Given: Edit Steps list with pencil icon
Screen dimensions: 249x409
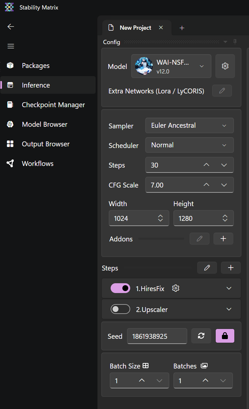Looking at the screenshot, I should 207,268.
